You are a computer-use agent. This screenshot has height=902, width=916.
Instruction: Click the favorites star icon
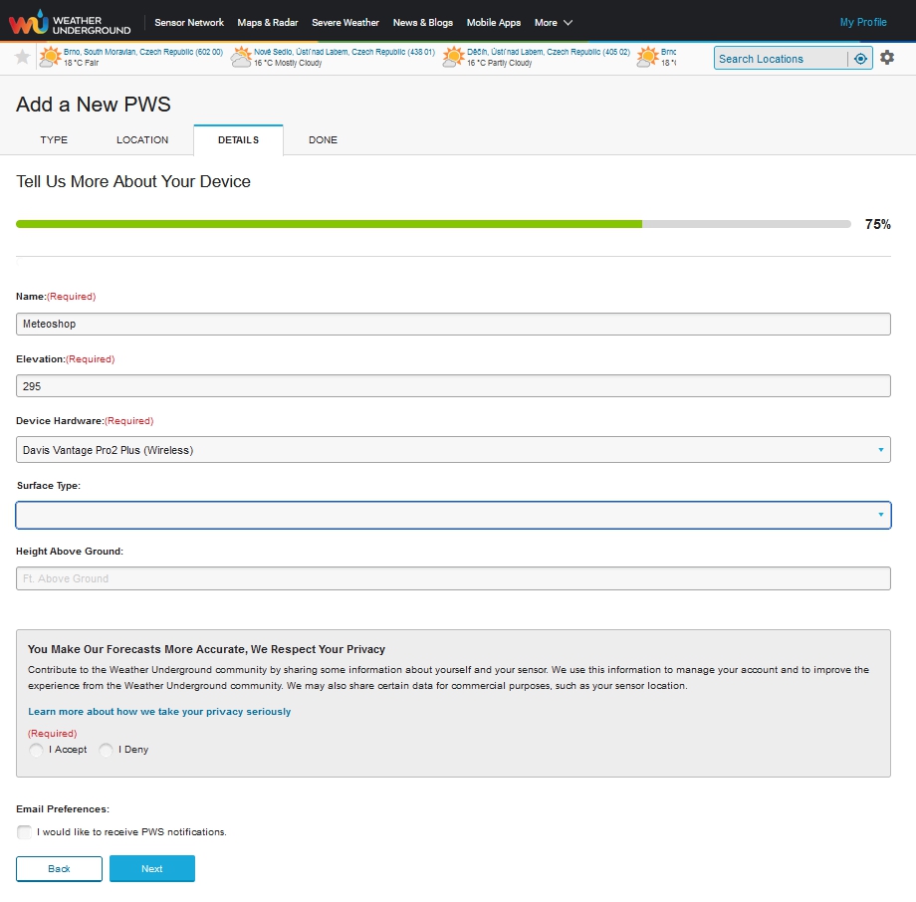point(23,58)
